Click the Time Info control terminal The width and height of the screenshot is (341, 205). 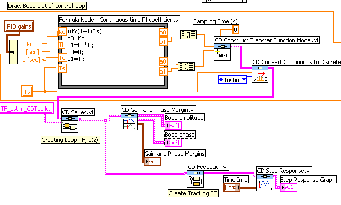(232, 188)
